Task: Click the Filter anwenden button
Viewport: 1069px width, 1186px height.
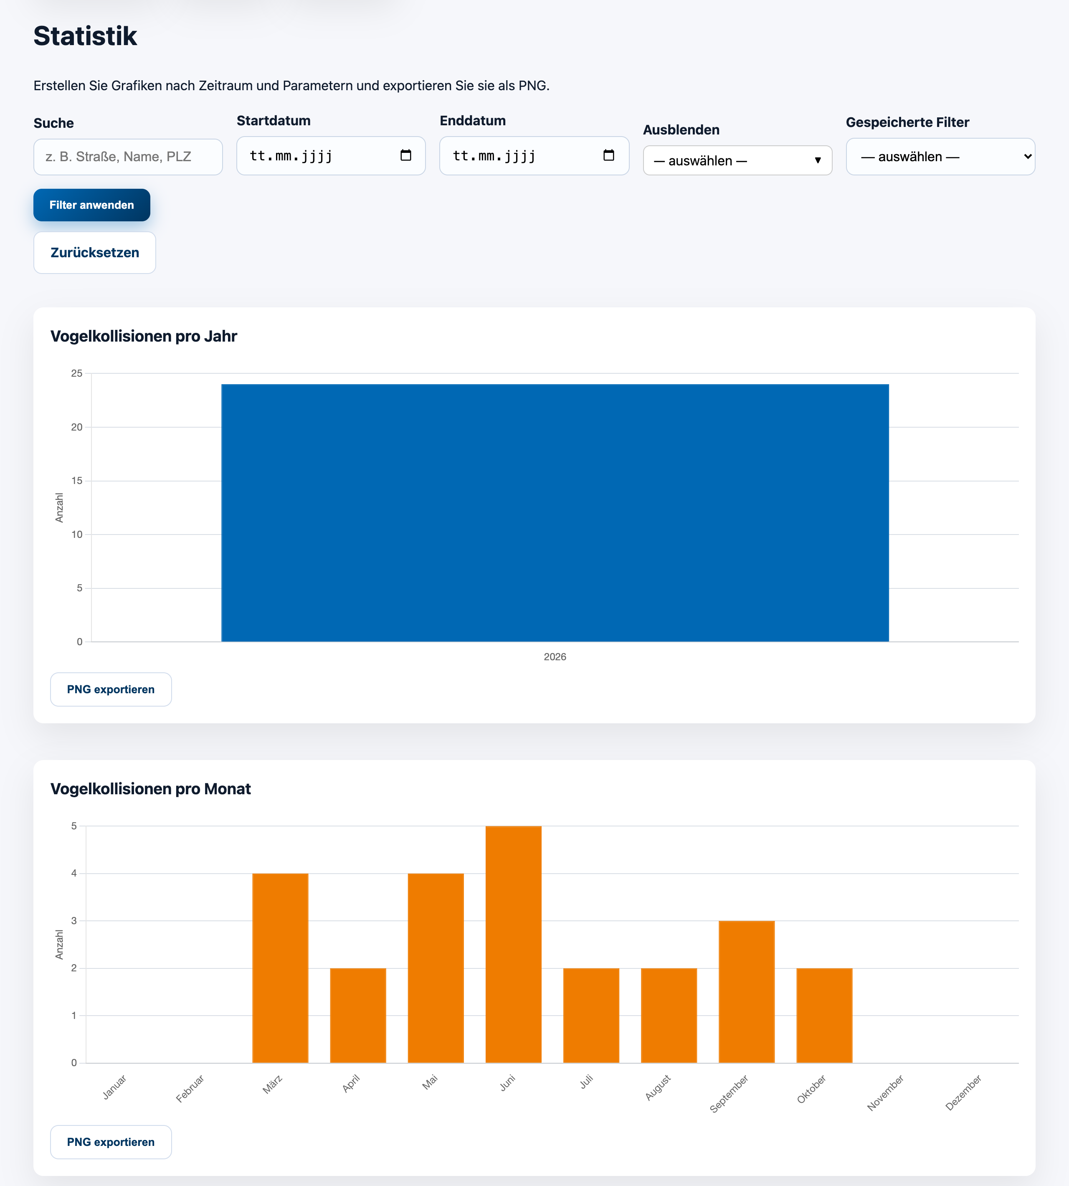Action: [91, 205]
